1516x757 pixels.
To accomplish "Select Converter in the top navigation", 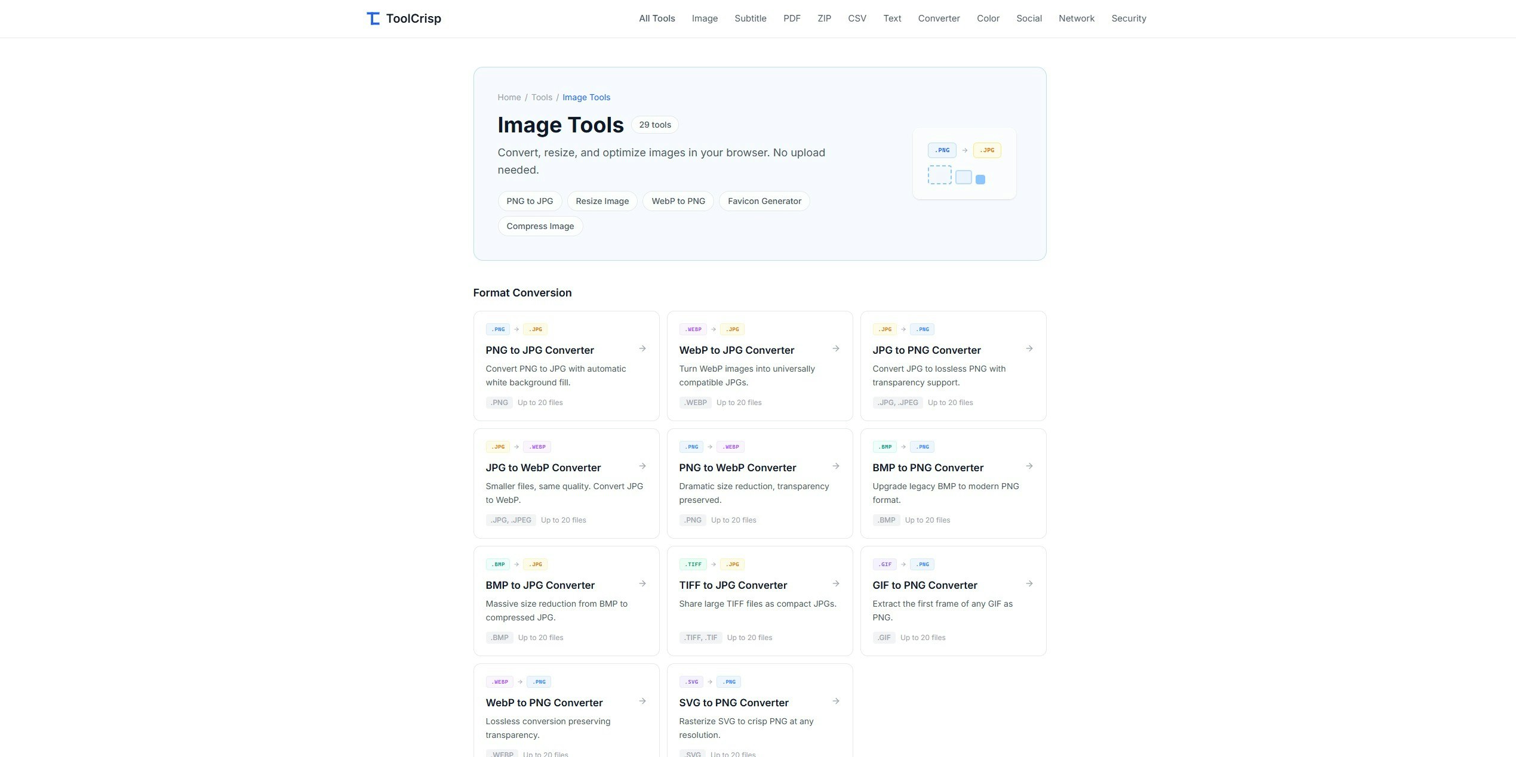I will coord(939,18).
